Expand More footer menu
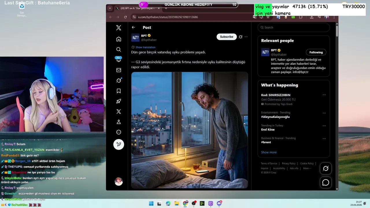 (x=307, y=168)
